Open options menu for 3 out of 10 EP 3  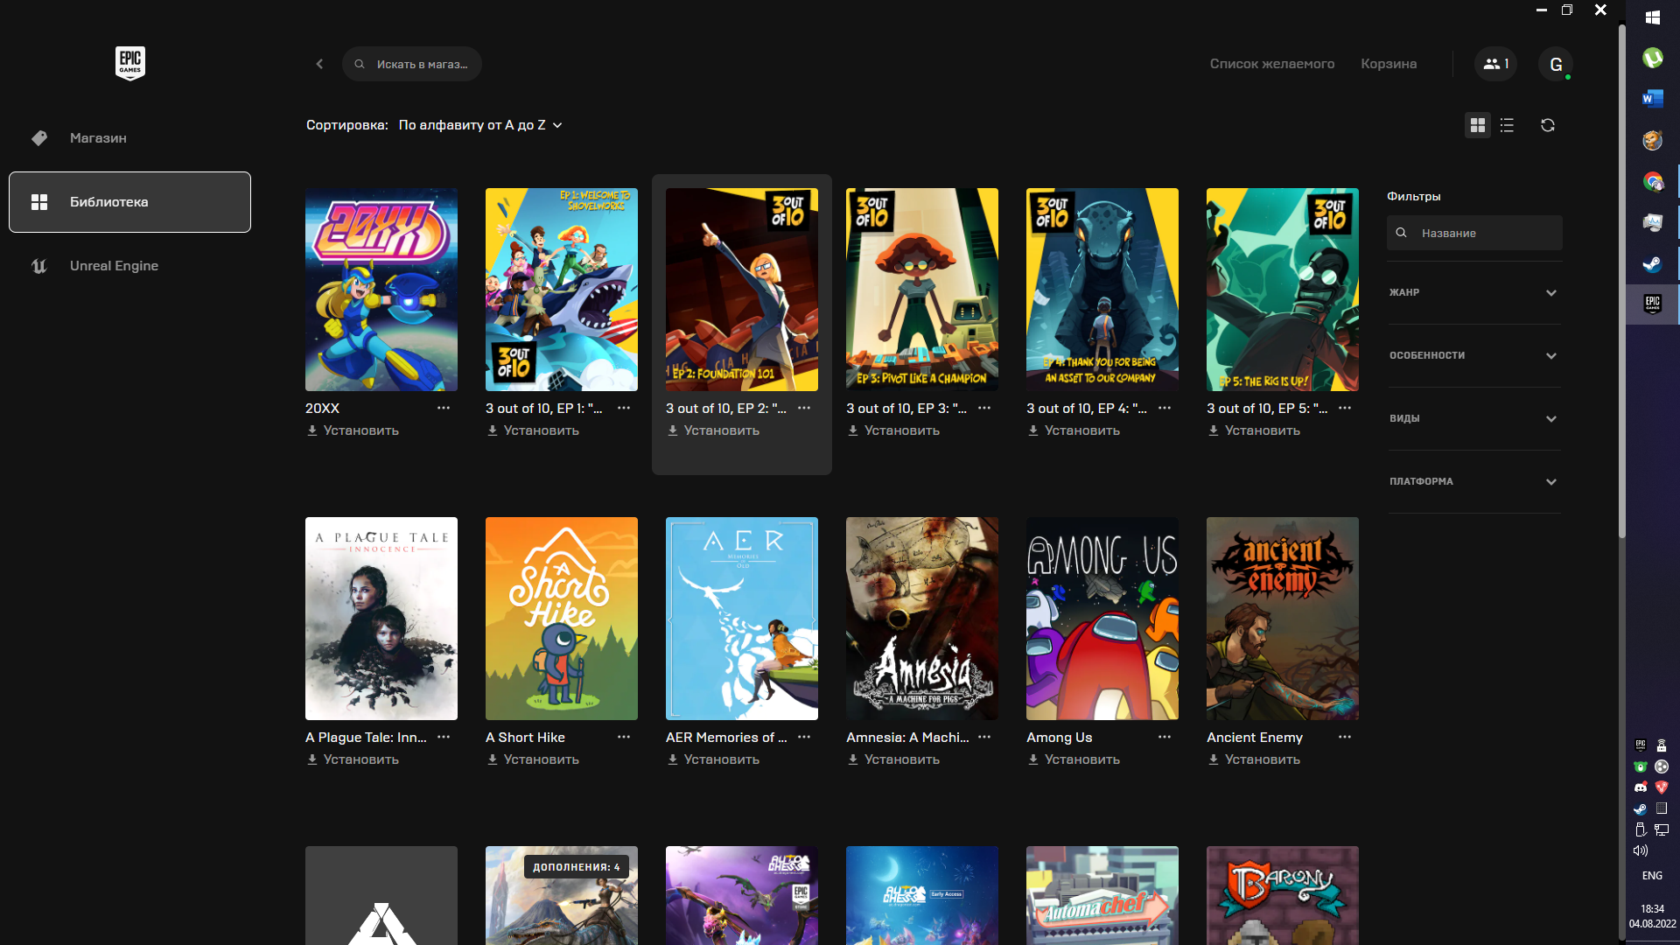click(x=984, y=408)
